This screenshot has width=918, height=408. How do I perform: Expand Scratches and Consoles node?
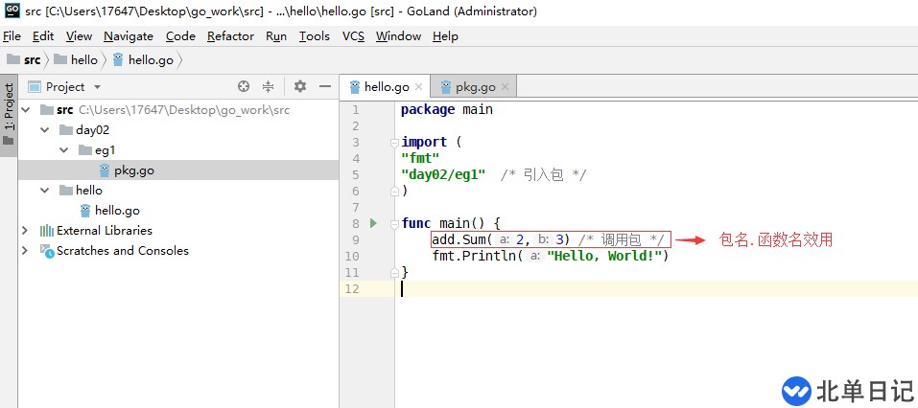coord(25,251)
